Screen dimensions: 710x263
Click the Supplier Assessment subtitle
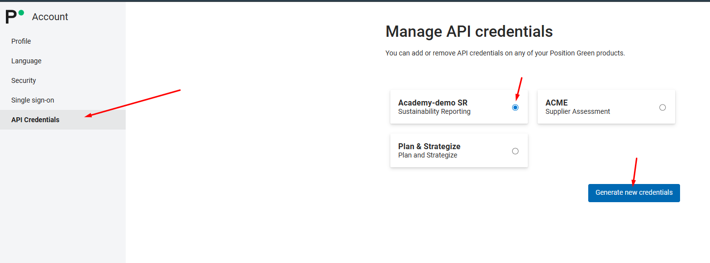pyautogui.click(x=577, y=111)
